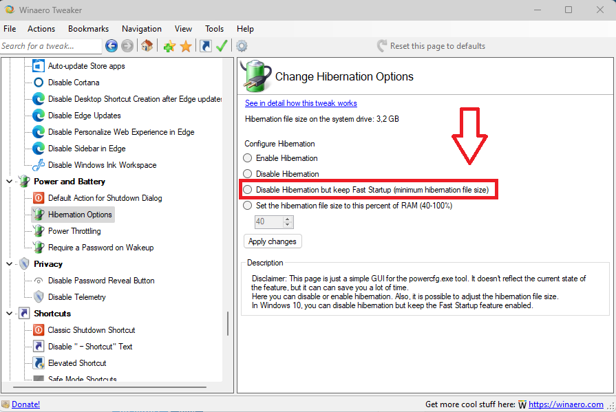Screen dimensions: 616x412
Task: Open 'See in detail how this tweak works' link
Action: [x=301, y=103]
